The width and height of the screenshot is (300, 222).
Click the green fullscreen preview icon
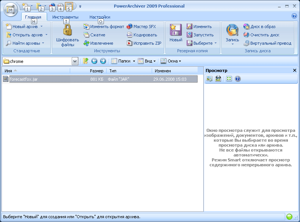pos(229,79)
